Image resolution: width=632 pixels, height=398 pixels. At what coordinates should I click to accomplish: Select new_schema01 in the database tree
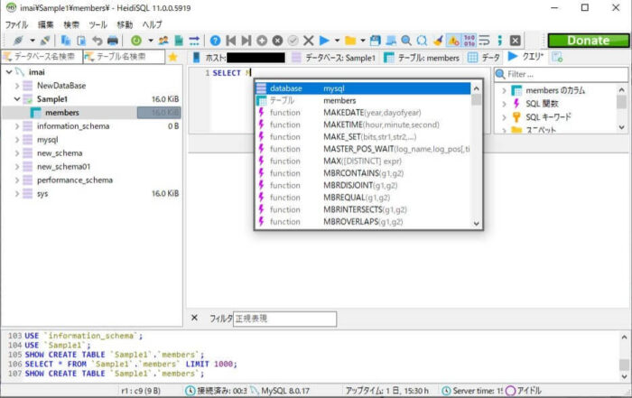[x=64, y=167]
